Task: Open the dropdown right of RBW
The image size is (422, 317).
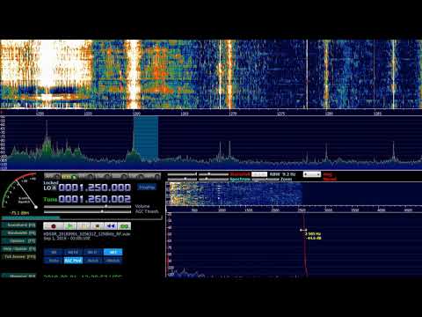Action: (x=312, y=174)
